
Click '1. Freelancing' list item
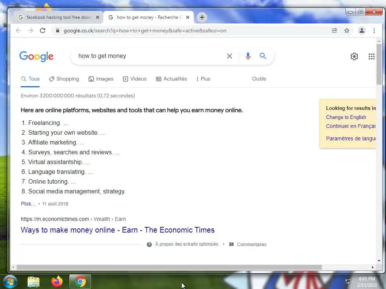point(44,123)
